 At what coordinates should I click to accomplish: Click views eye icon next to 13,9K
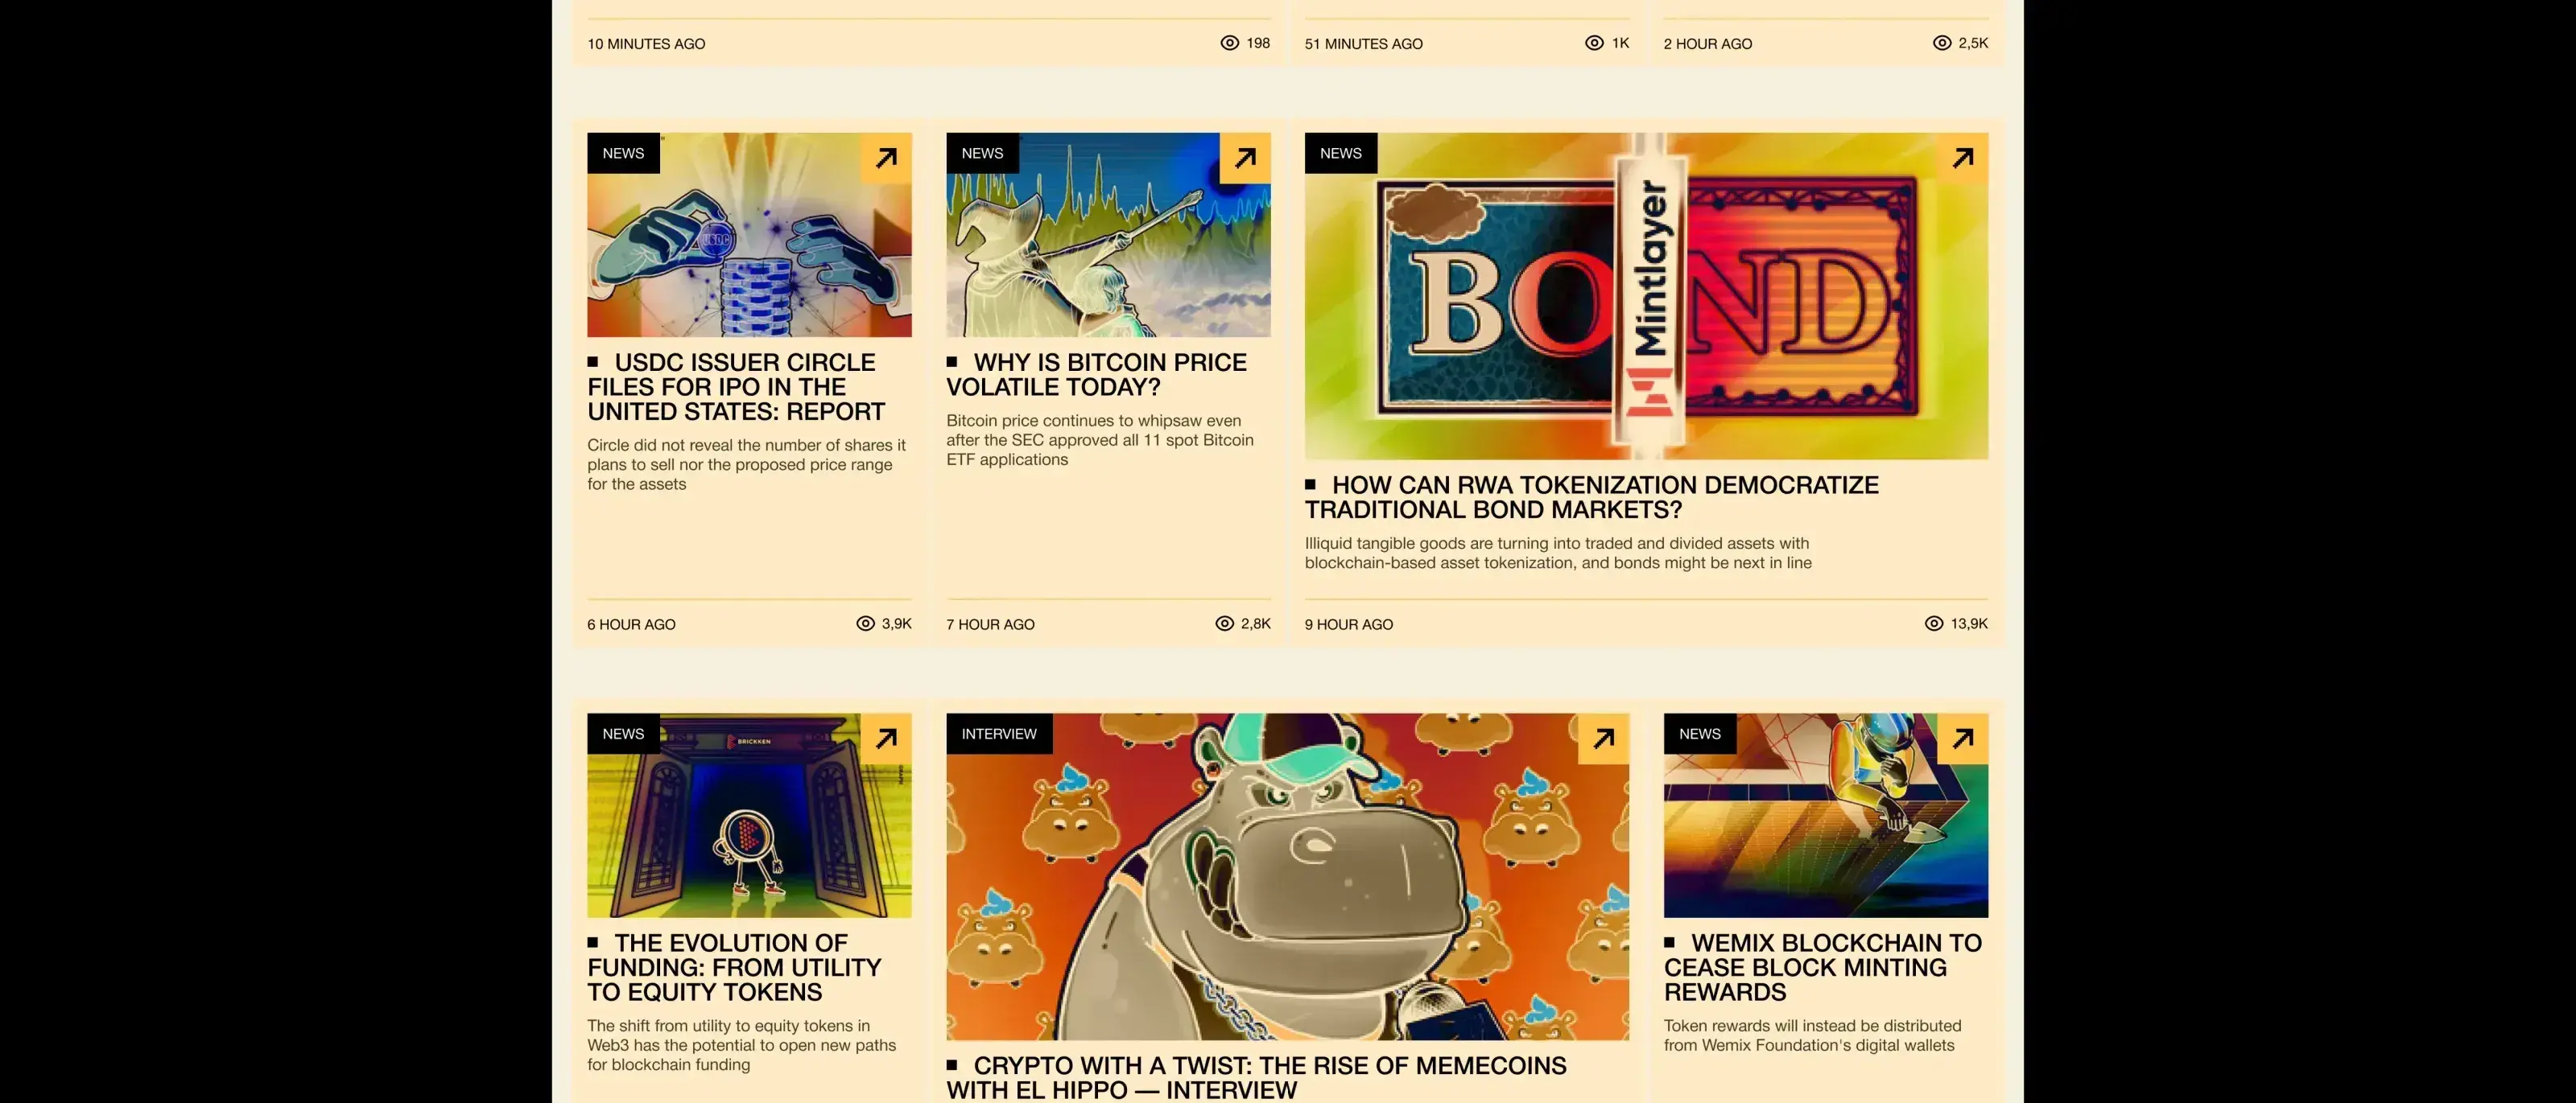1934,624
